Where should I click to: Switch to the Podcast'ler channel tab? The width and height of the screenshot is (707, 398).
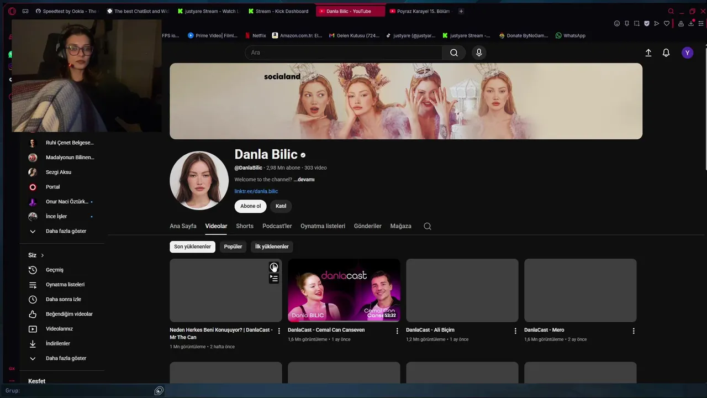pyautogui.click(x=277, y=226)
